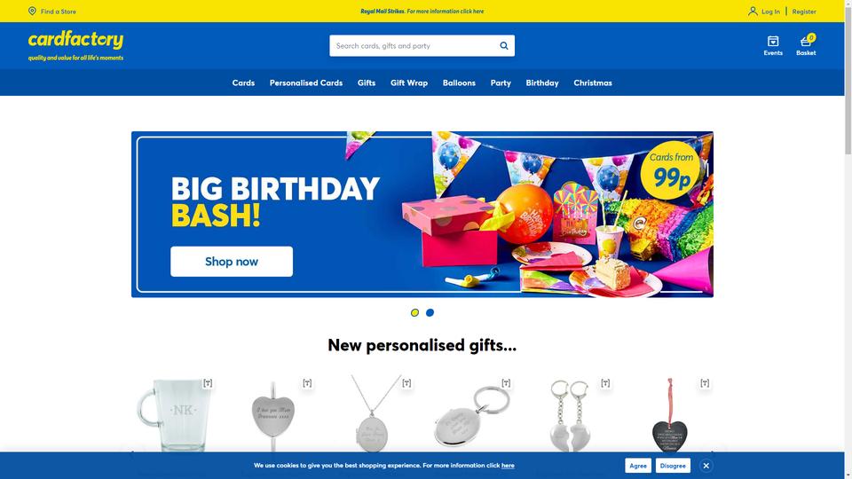Click personalise icon on slate heart ornament
This screenshot has height=479, width=852.
click(705, 383)
